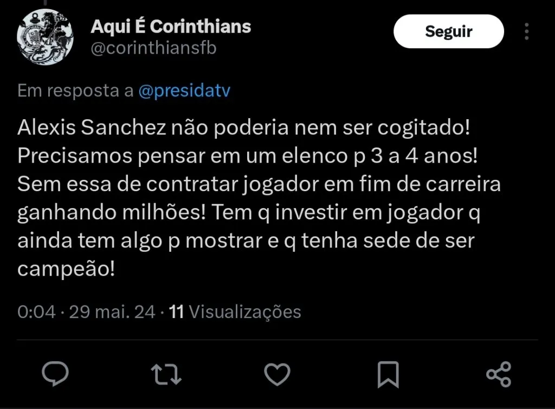Click the display name Aqui É Corinthians
Screen dimensions: 555x409
coord(171,26)
